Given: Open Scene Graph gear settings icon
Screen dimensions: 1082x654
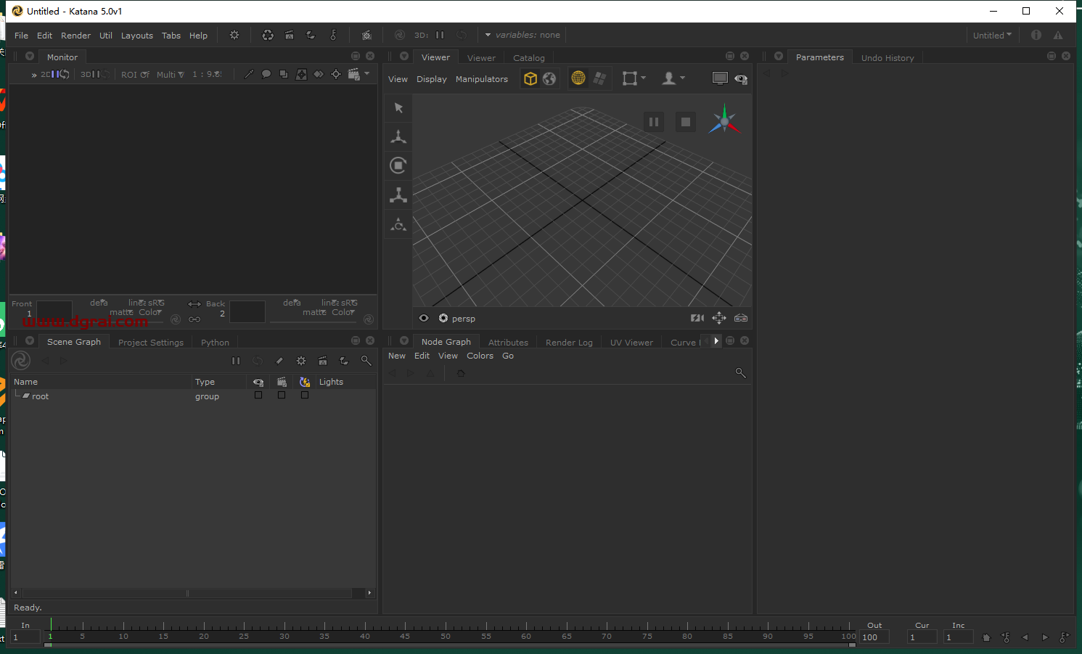Looking at the screenshot, I should click(301, 361).
